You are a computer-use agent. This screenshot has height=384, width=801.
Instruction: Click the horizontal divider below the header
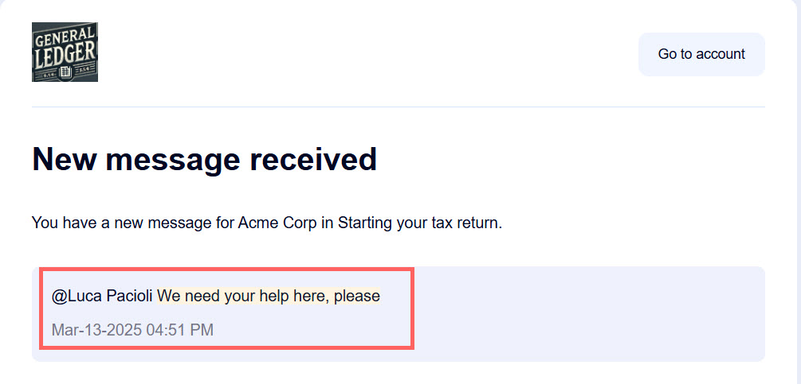click(399, 107)
